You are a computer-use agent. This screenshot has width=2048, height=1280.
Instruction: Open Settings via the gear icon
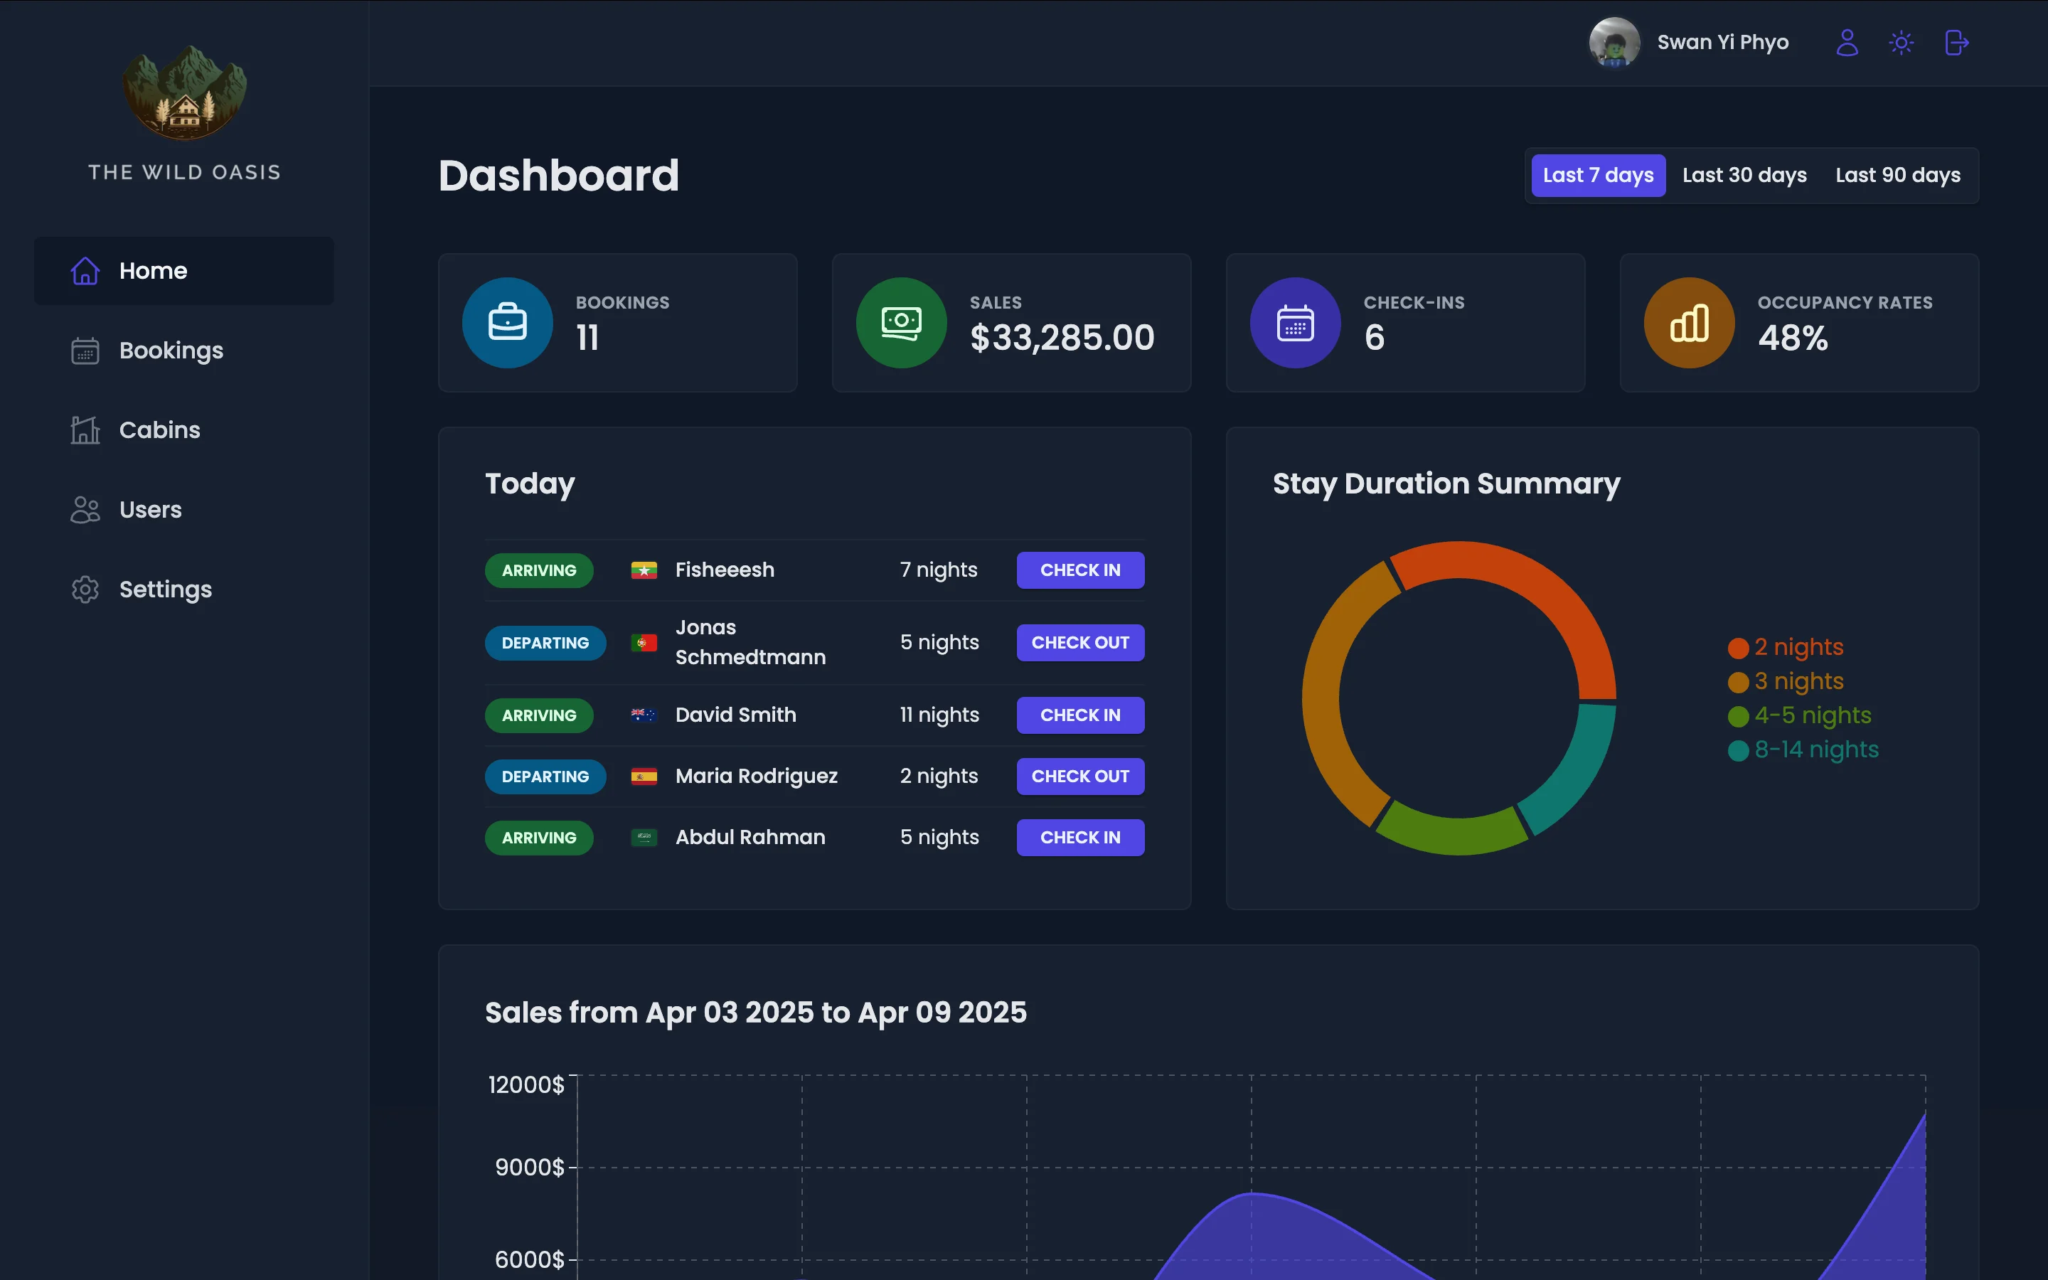[x=85, y=590]
